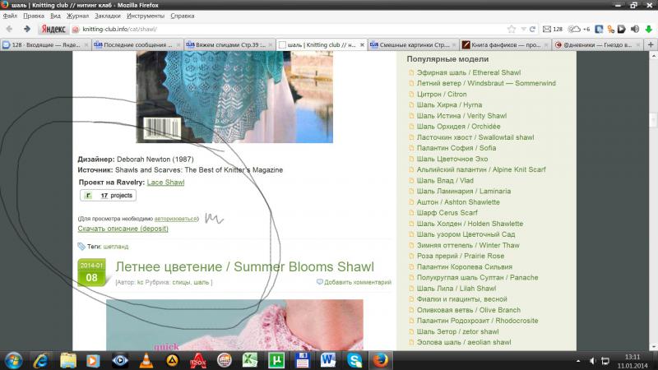Open 'Шарф Cerus Scarf' link
Screen dimensions: 658x370
(447, 213)
